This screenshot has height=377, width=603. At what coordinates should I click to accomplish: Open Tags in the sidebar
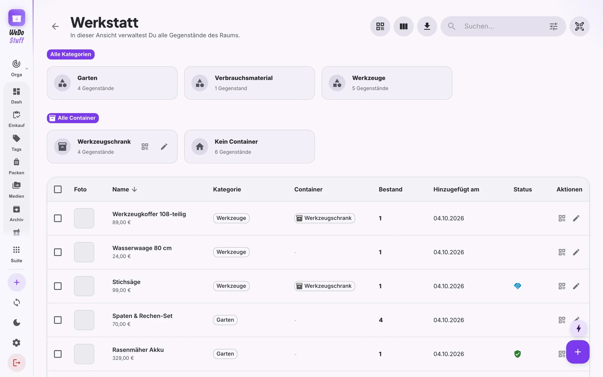[16, 143]
